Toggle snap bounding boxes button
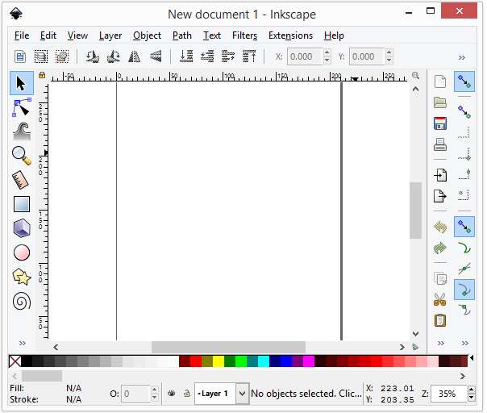This screenshot has width=487, height=413. coord(464,112)
